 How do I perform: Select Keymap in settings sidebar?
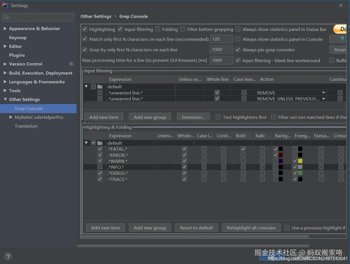click(x=18, y=38)
